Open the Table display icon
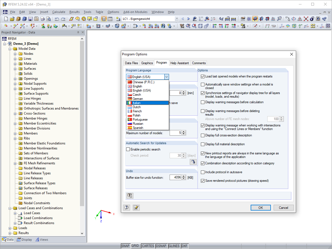 [110, 19]
